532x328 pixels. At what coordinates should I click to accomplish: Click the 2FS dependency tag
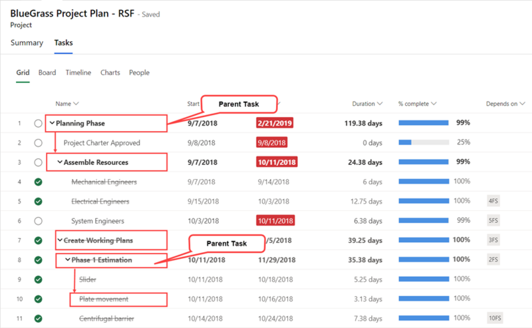pos(493,259)
